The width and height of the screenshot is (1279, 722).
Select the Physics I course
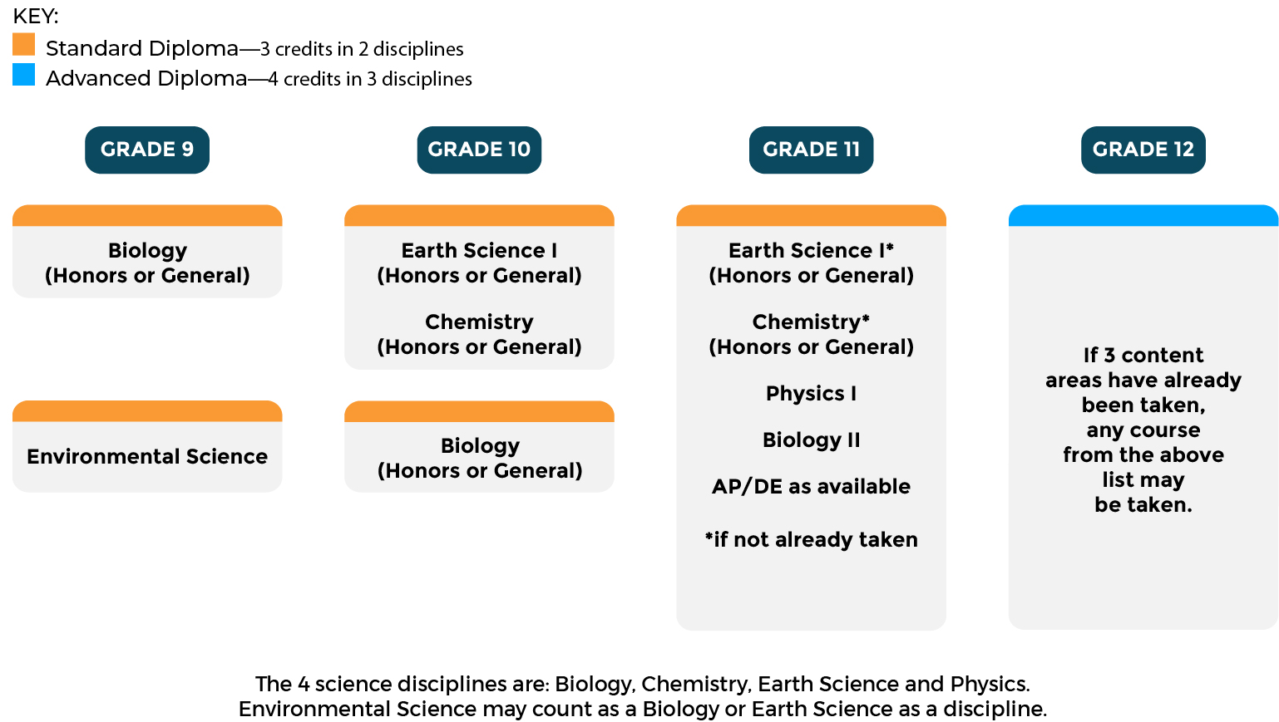[x=811, y=393]
